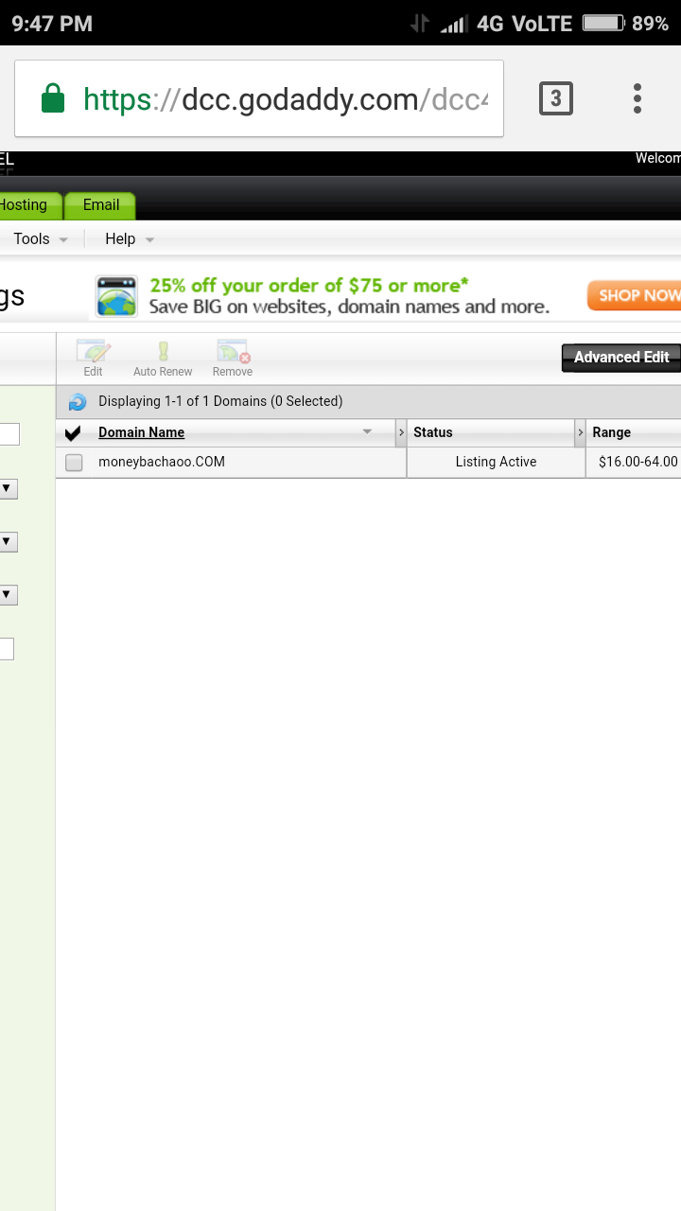Toggle the select-all checkmark in table header
Viewport: 681px width, 1211px height.
pos(73,433)
